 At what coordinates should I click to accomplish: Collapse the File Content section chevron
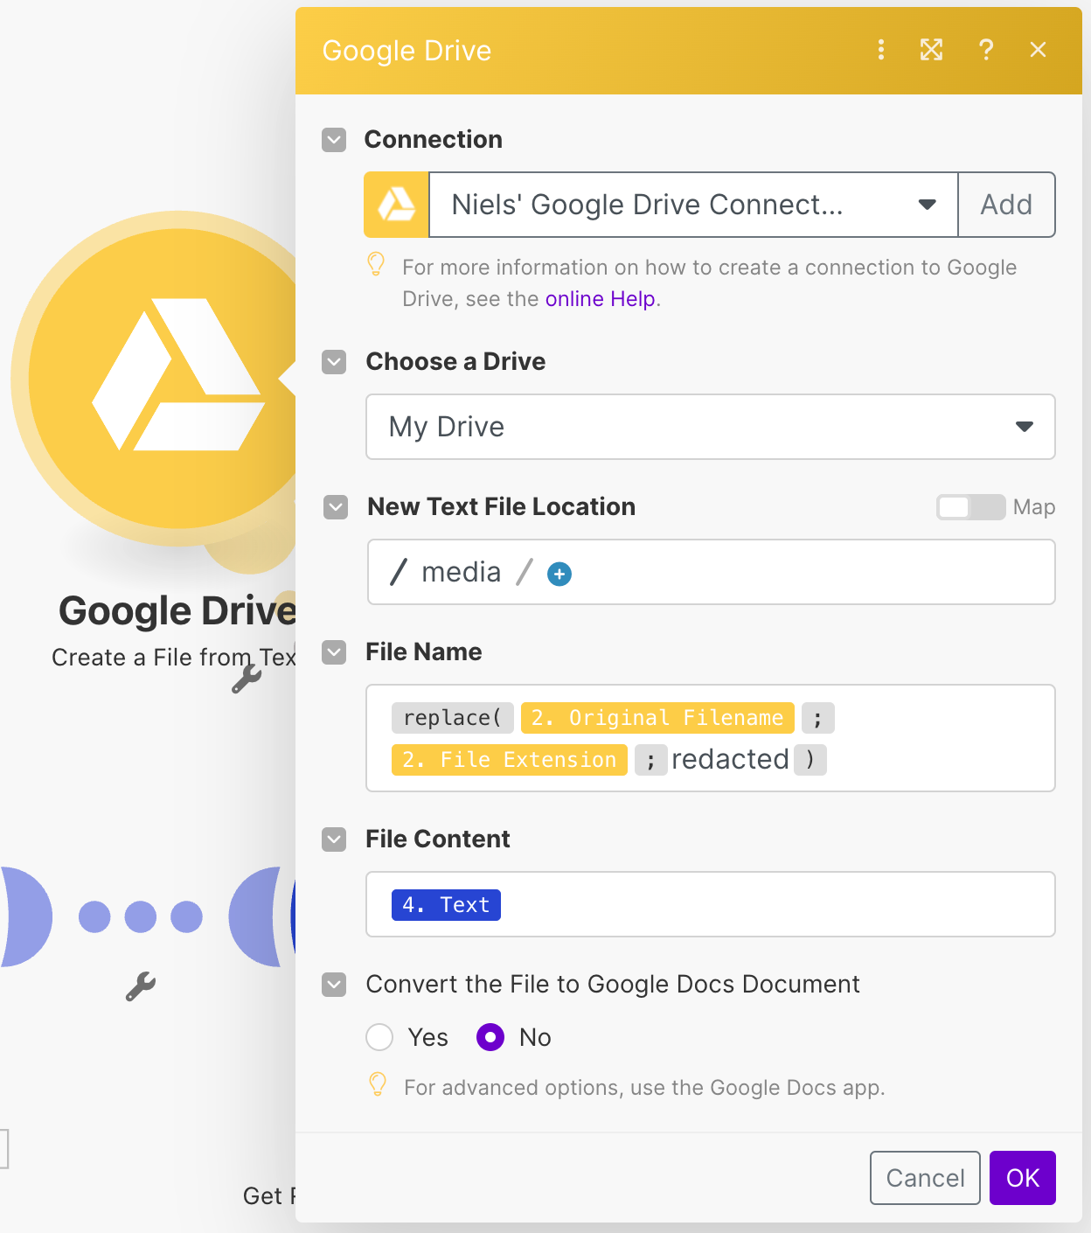[334, 839]
